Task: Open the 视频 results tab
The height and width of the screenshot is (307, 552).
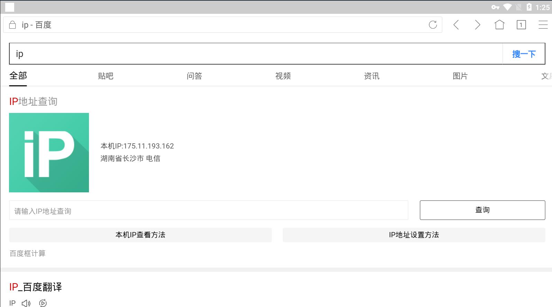Action: point(283,76)
